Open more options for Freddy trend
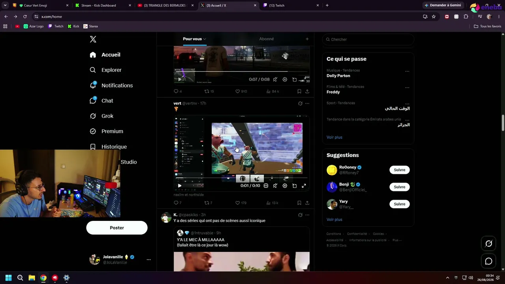Viewport: 505px width, 284px height. (x=407, y=88)
